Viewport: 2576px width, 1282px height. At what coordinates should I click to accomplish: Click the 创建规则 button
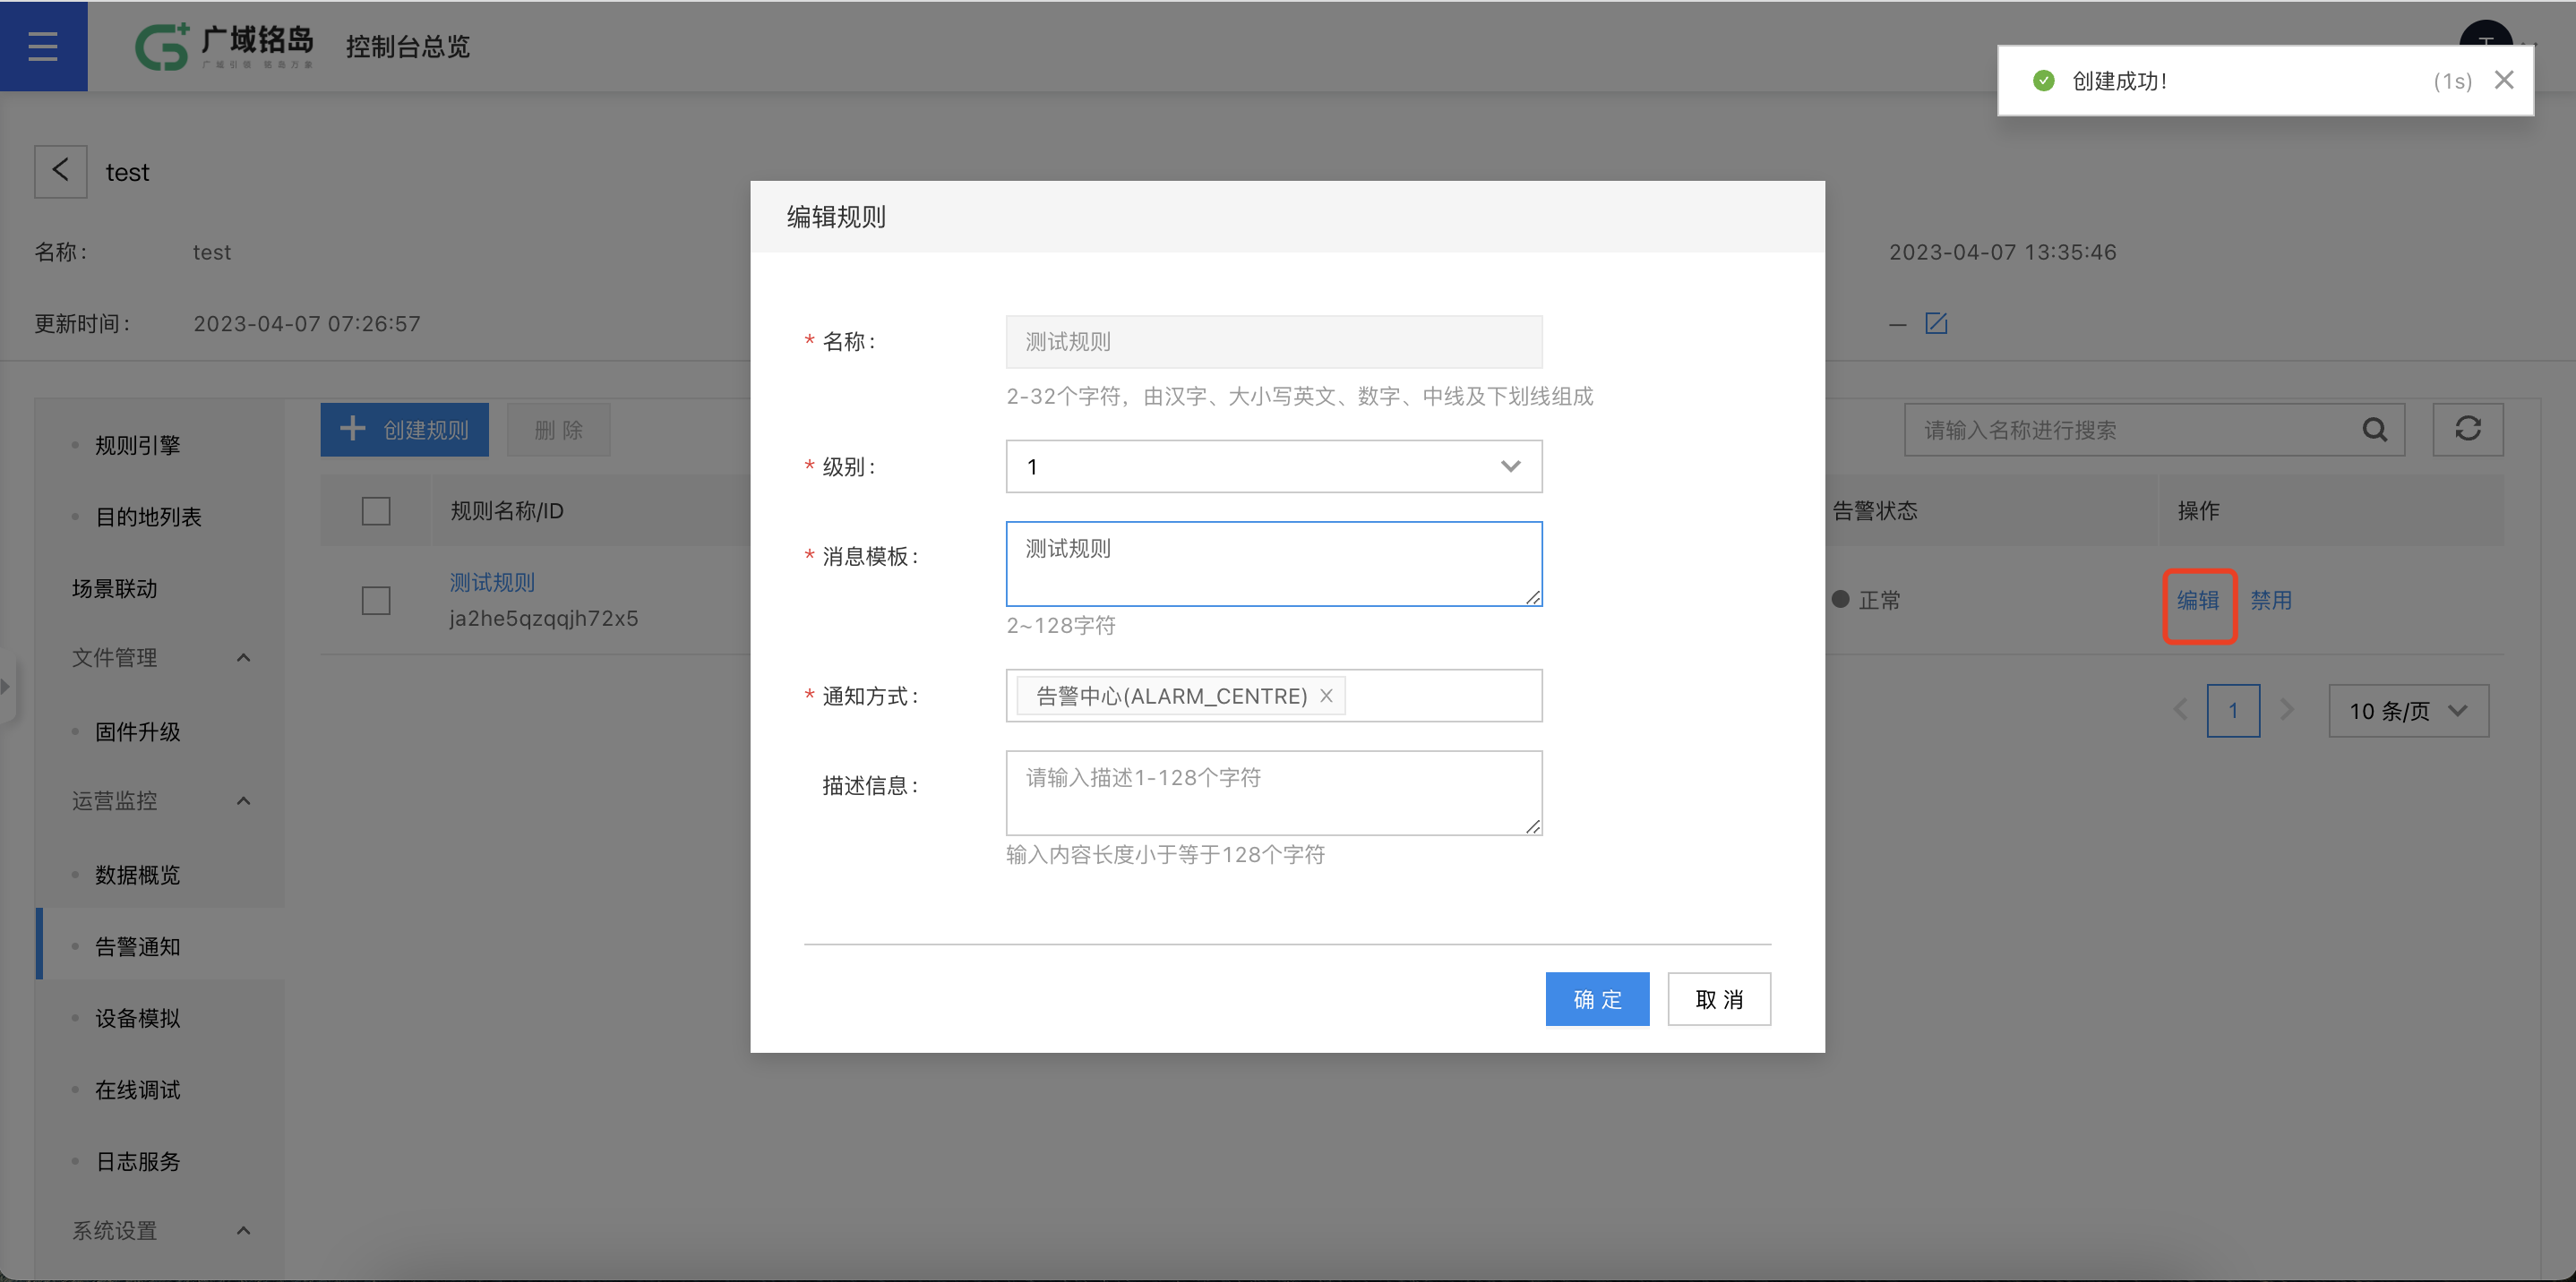point(404,430)
